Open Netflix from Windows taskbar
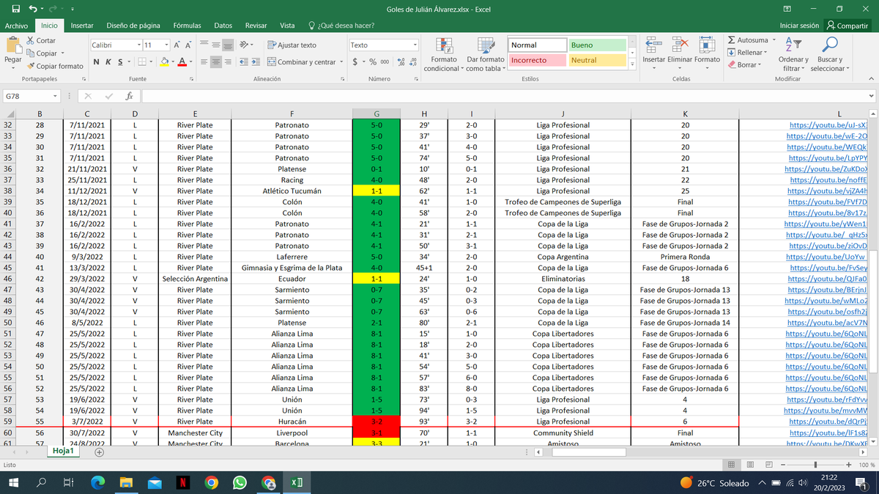 click(182, 483)
